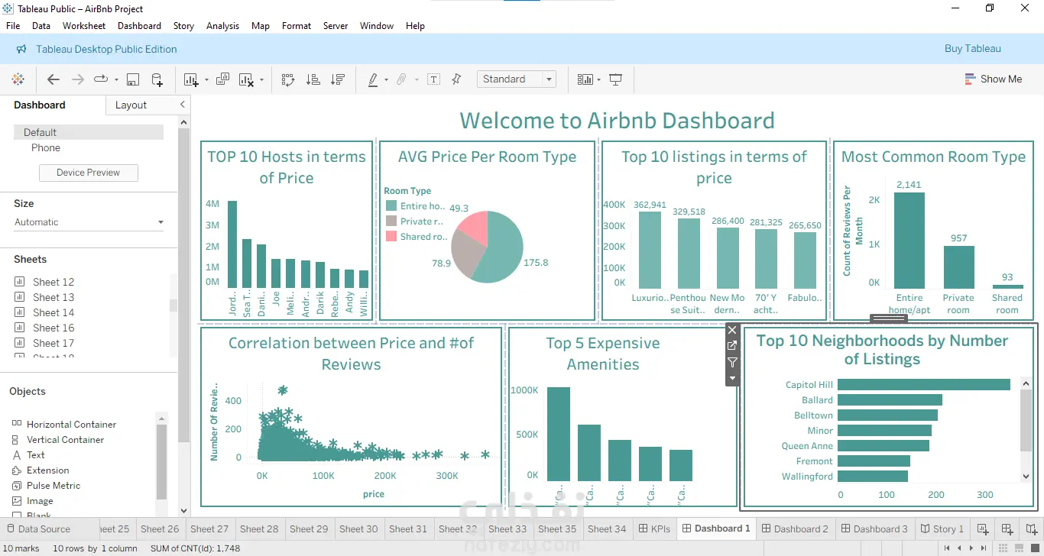Click the Tableau logo start page icon
The width and height of the screenshot is (1044, 556).
click(x=18, y=79)
